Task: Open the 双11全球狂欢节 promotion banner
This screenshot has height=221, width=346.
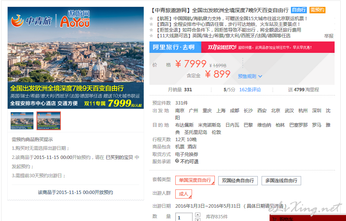Action: coord(268,47)
